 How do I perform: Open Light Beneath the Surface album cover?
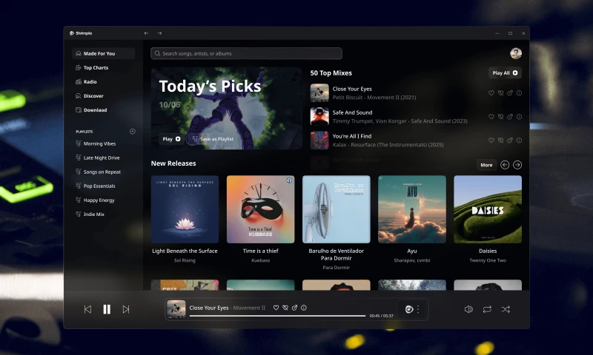(185, 209)
